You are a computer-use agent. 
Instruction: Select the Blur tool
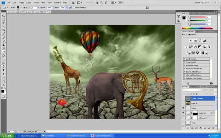3,59
